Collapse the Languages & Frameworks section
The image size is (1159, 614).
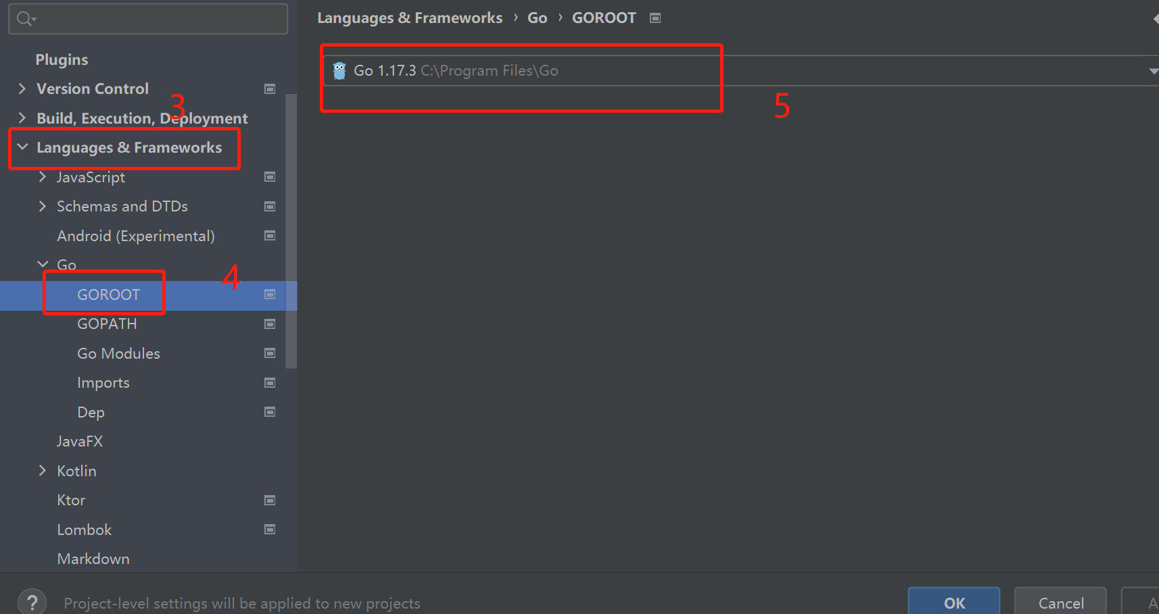point(22,147)
